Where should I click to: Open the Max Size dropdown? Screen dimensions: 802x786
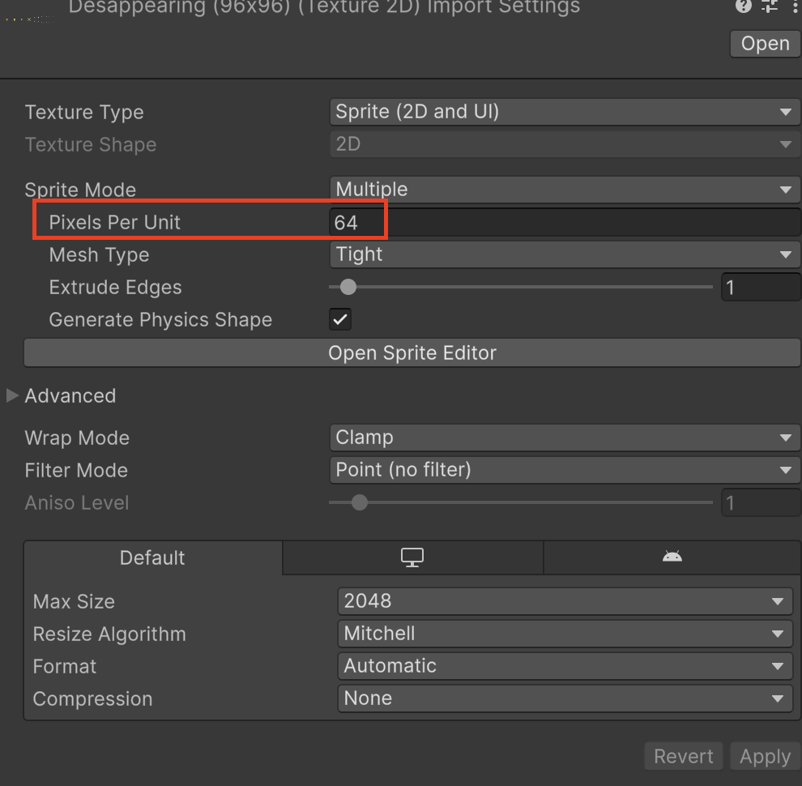point(564,601)
